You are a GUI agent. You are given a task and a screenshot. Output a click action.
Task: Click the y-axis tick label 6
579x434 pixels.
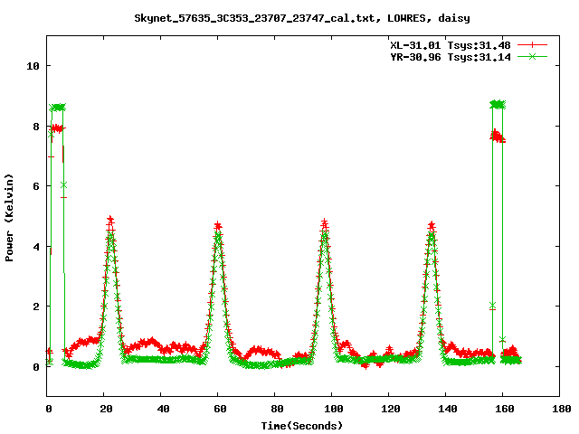[x=36, y=186]
